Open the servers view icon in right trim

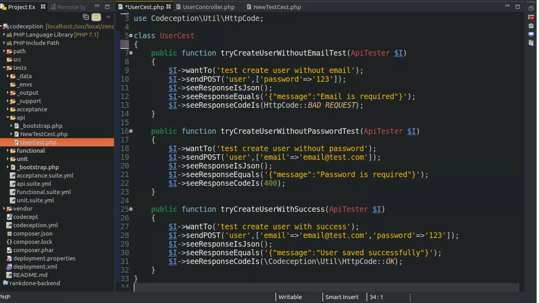[531, 43]
